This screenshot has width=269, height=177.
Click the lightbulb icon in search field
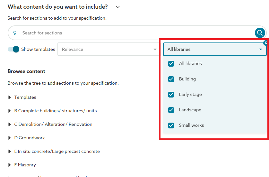pos(14,33)
